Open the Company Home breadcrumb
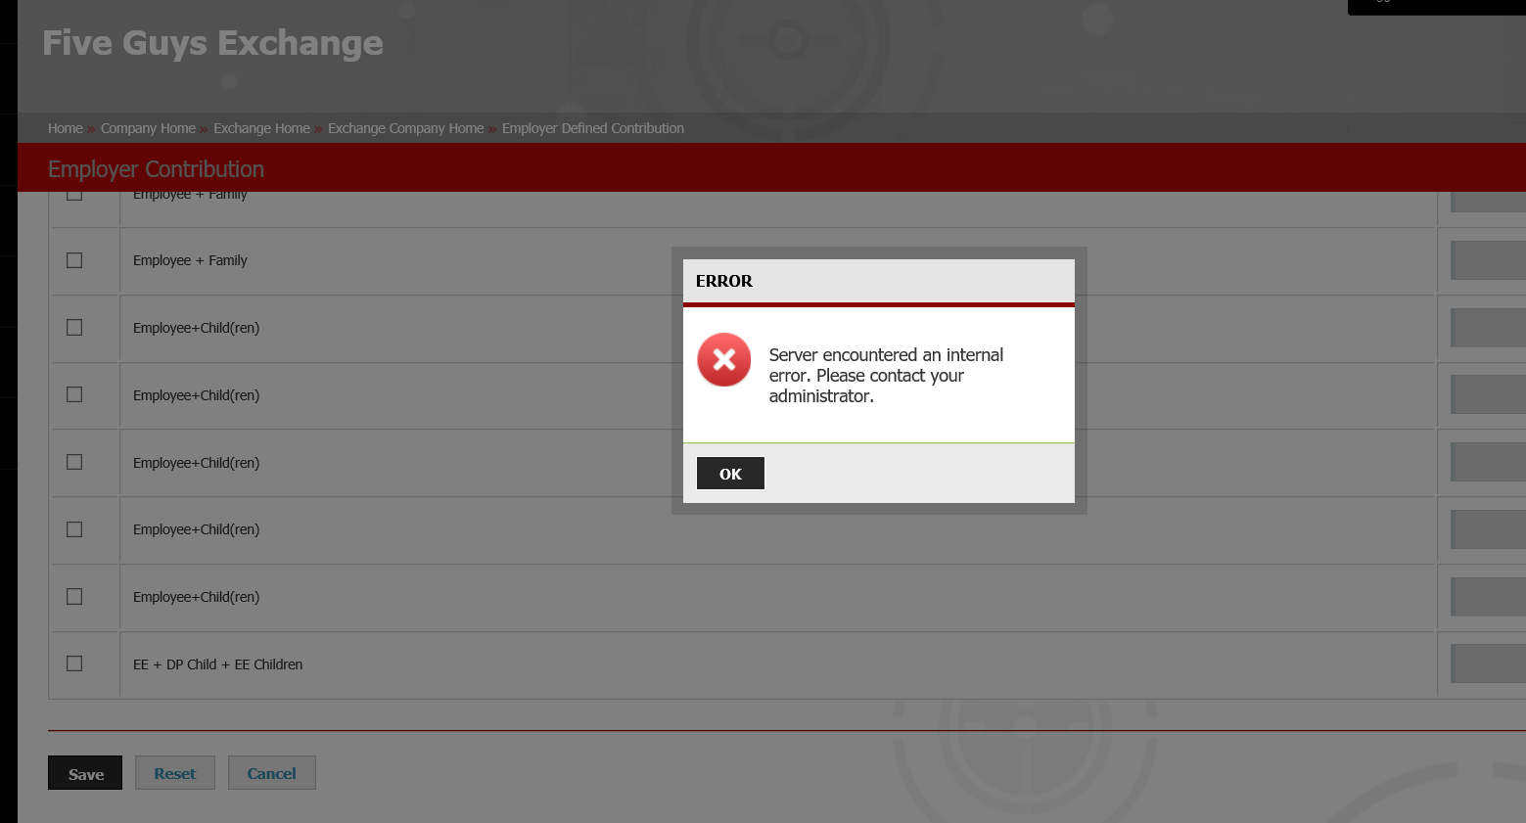This screenshot has height=823, width=1526. 148,128
